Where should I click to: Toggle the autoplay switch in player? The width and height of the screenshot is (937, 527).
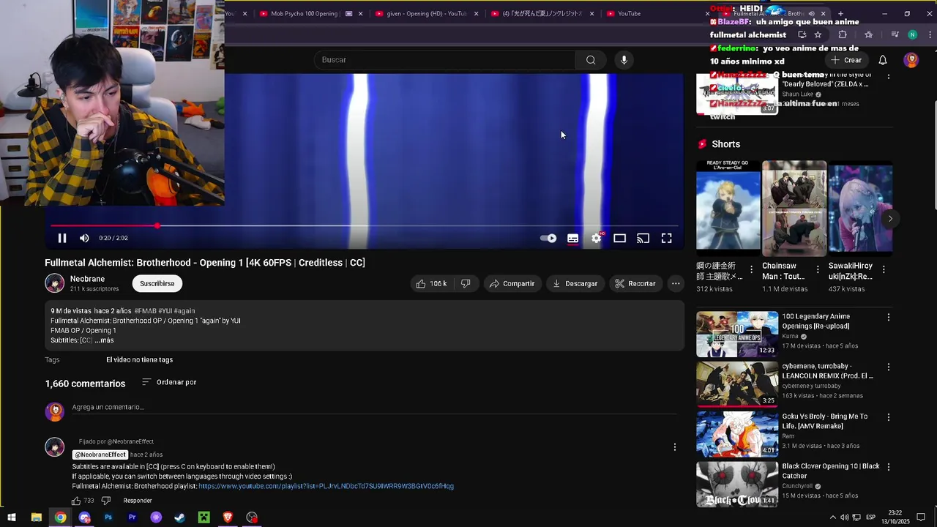(548, 238)
